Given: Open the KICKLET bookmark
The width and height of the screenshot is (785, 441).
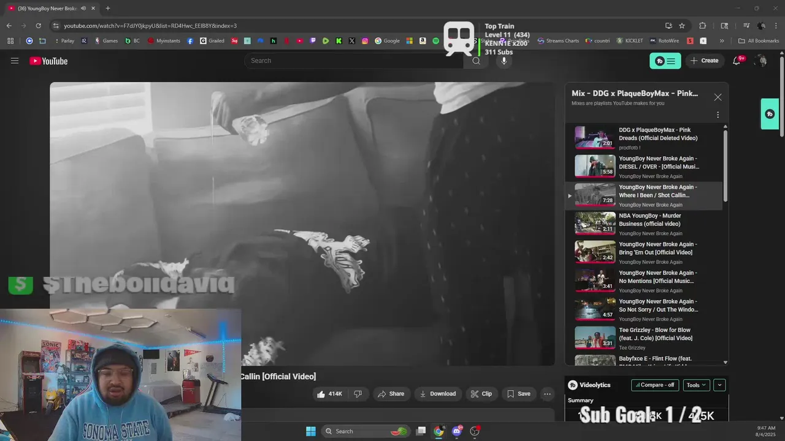Looking at the screenshot, I should coord(630,41).
